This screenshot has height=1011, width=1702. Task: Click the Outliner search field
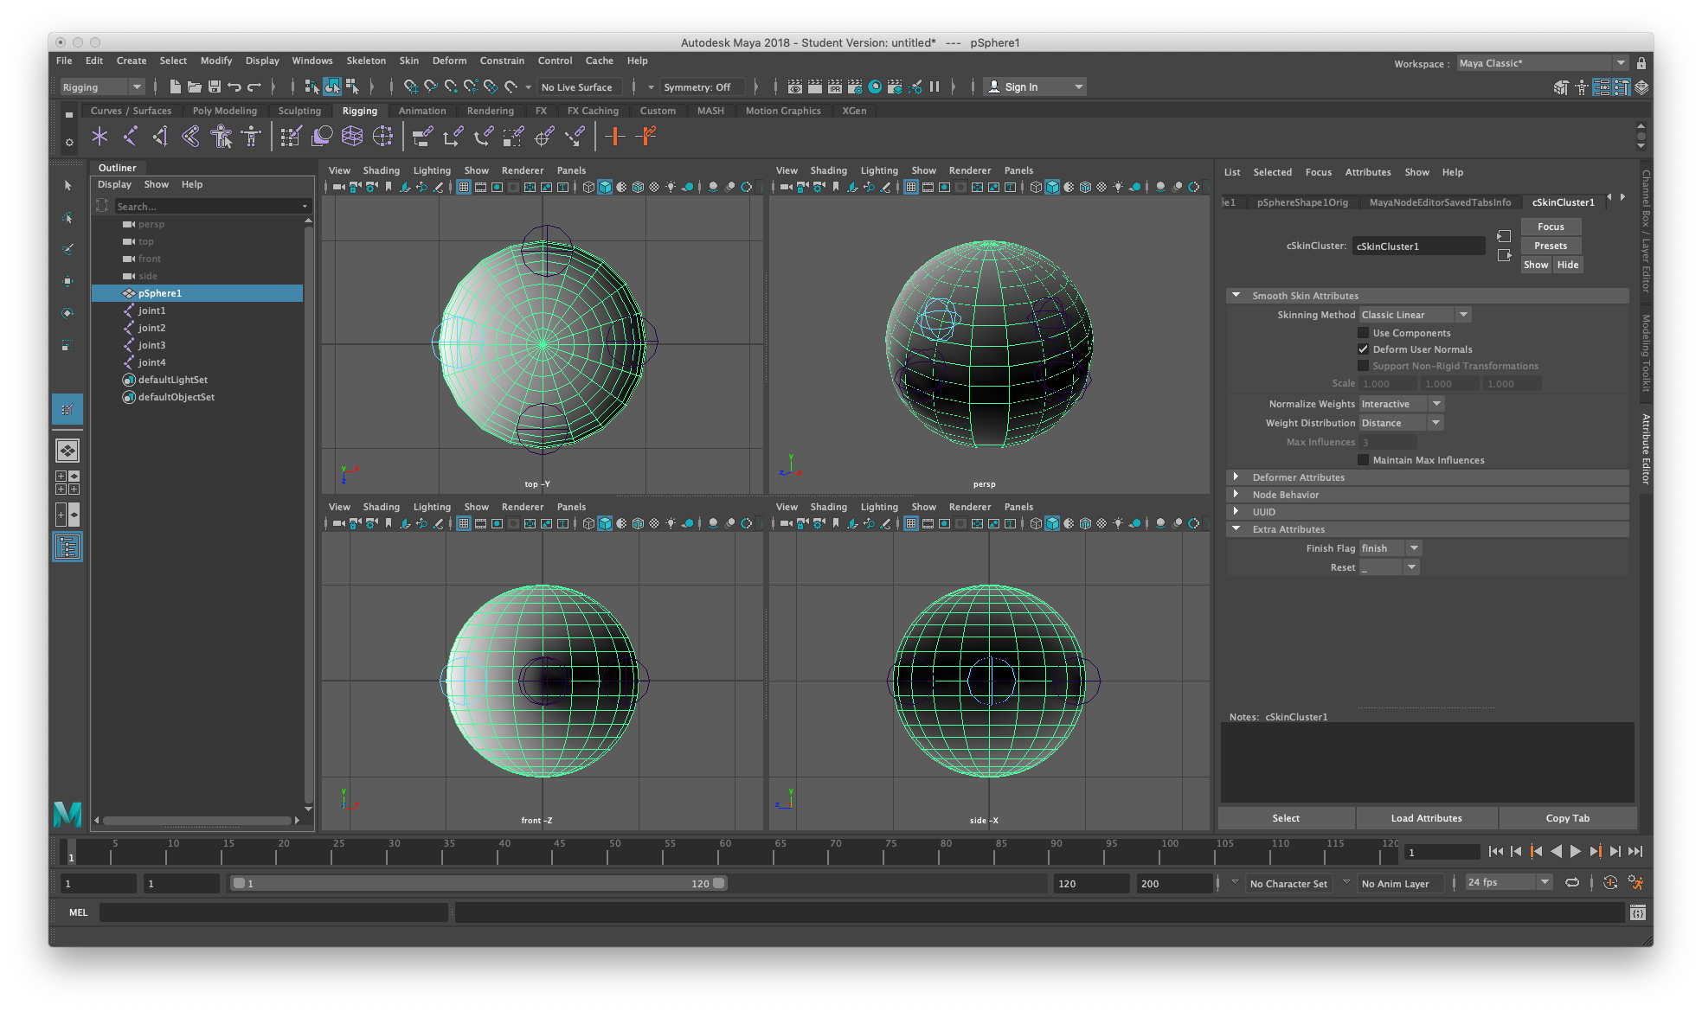coord(211,207)
